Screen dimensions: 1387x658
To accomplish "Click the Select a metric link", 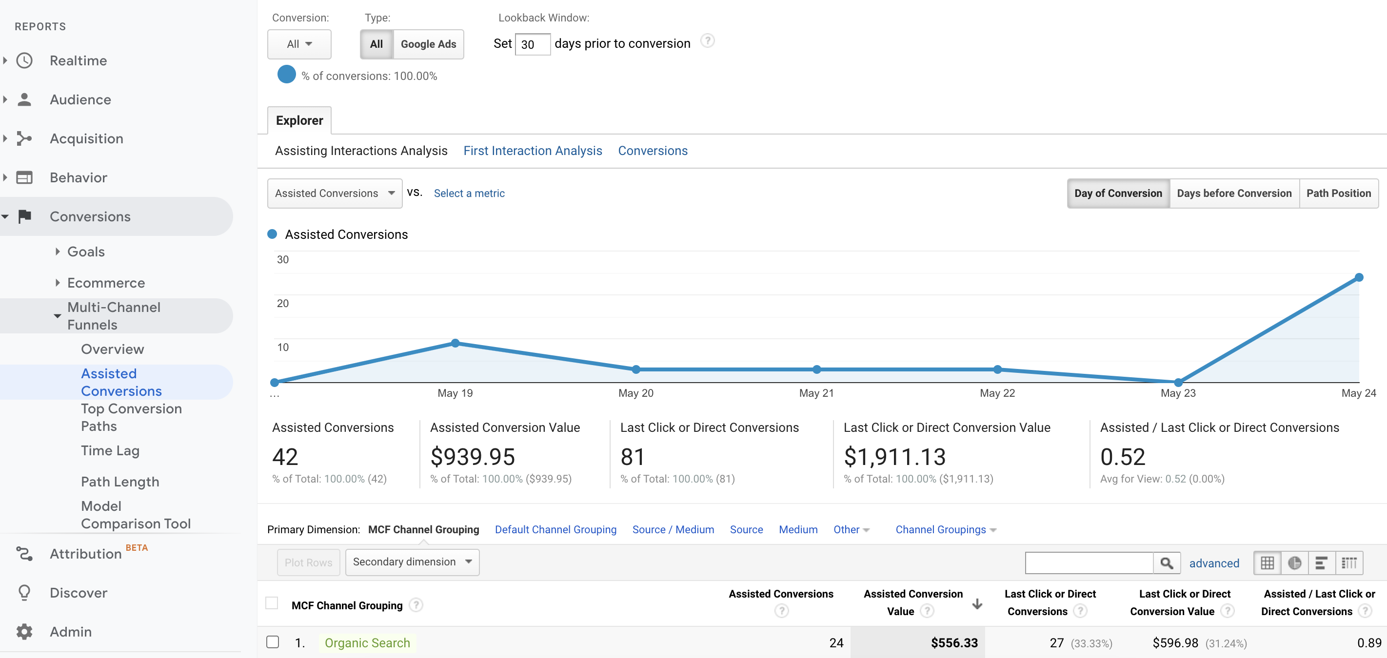I will click(x=469, y=193).
